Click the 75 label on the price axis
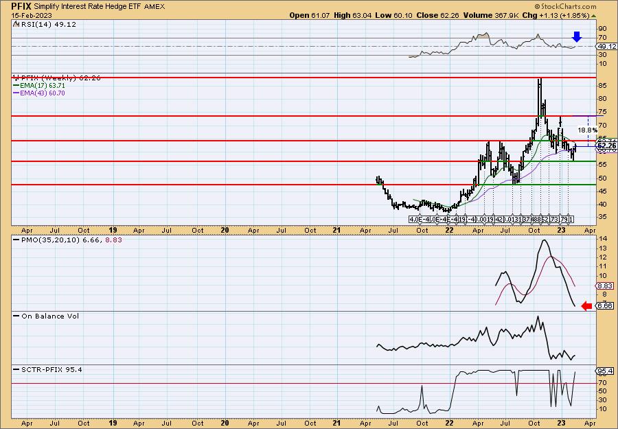Viewport: 618px width, 429px height. click(x=602, y=112)
